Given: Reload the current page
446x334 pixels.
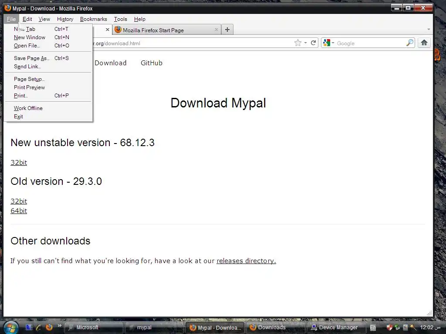Looking at the screenshot, I should pos(314,43).
